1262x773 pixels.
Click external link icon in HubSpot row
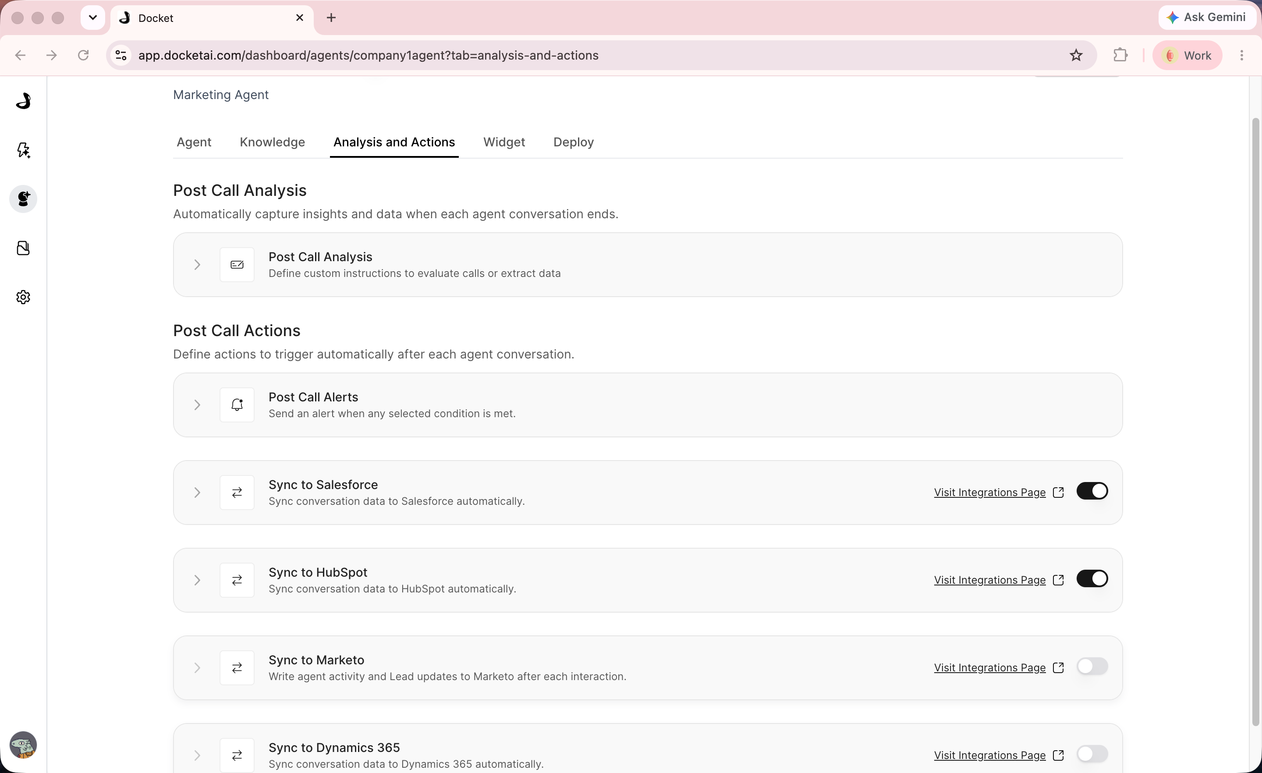tap(1059, 580)
